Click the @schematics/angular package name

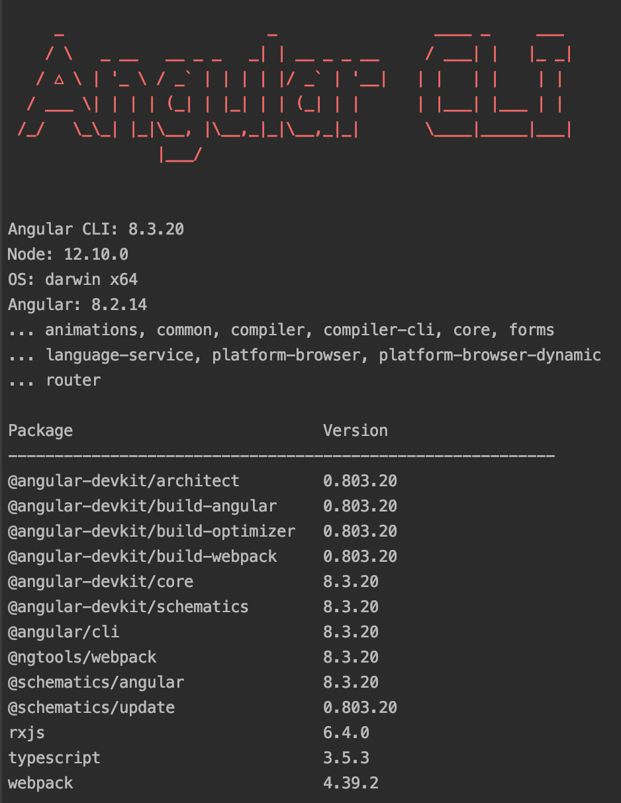coord(96,682)
